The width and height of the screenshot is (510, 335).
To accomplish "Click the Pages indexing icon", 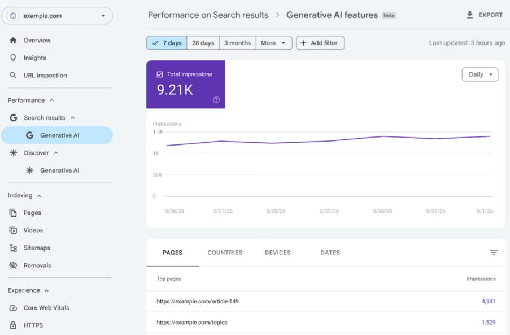I will pyautogui.click(x=13, y=213).
